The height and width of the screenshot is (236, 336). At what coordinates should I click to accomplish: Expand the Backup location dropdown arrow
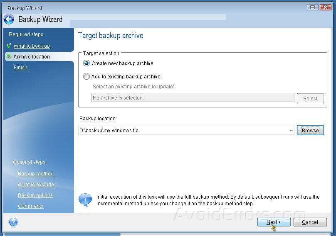[290, 131]
